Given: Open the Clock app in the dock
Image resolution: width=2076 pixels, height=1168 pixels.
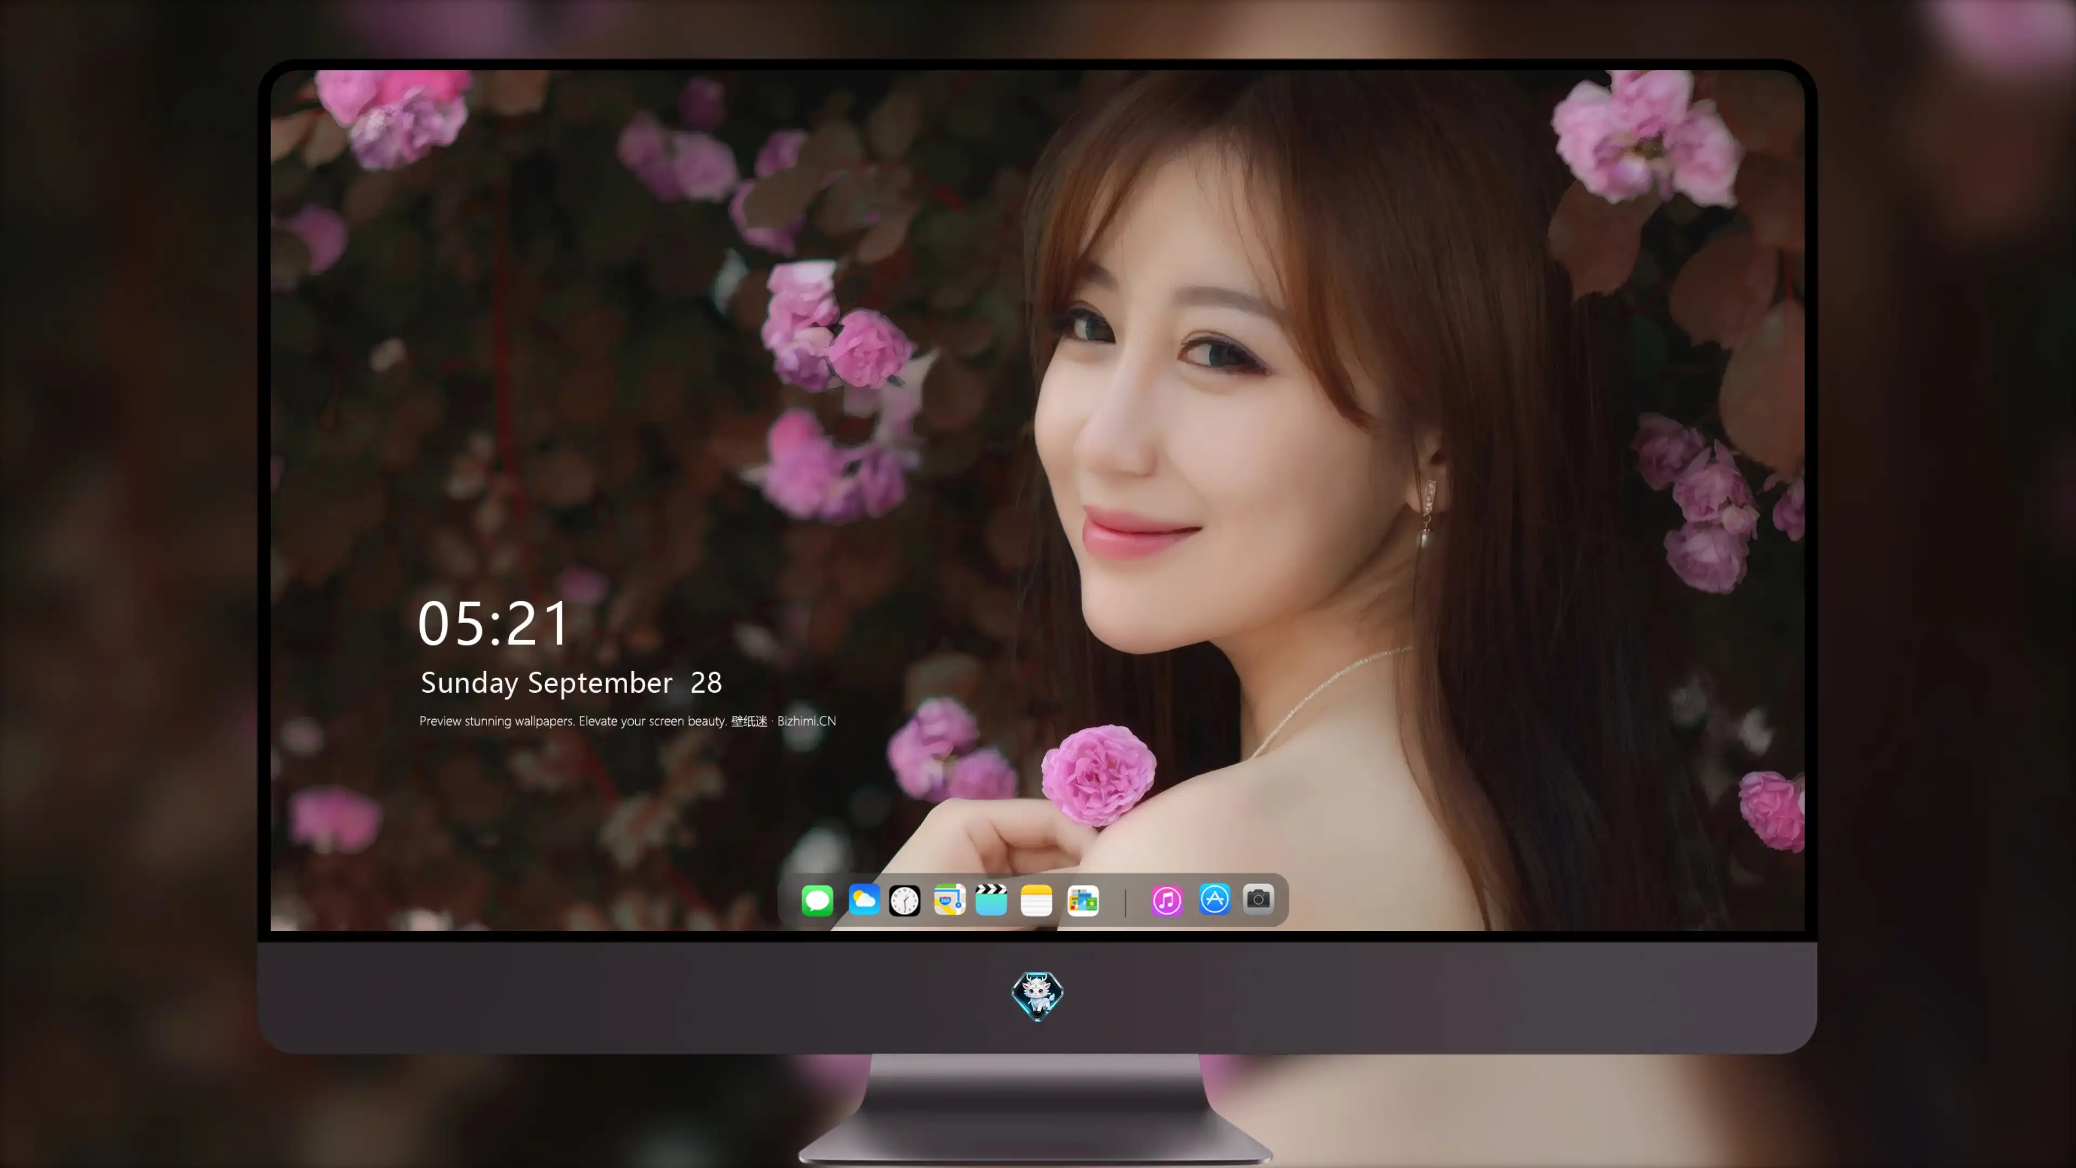Looking at the screenshot, I should tap(904, 900).
